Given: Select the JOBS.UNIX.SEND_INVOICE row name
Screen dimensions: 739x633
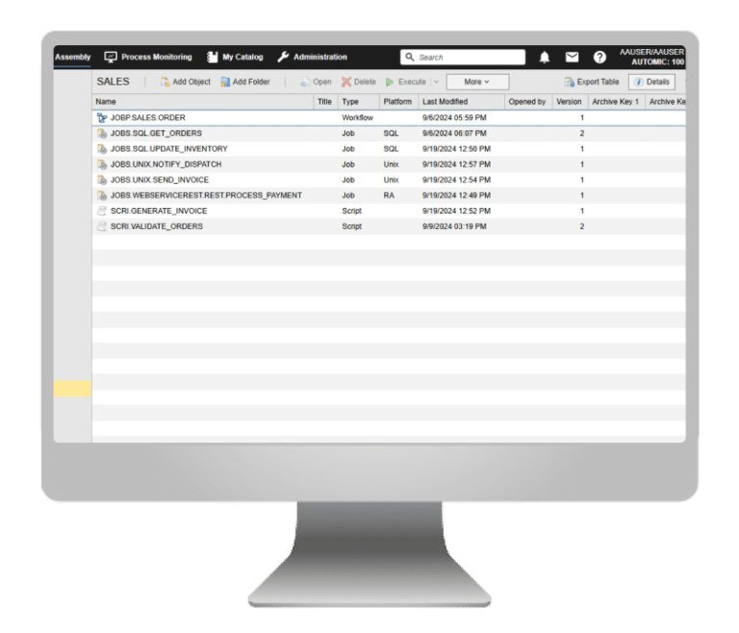Looking at the screenshot, I should coord(160,180).
